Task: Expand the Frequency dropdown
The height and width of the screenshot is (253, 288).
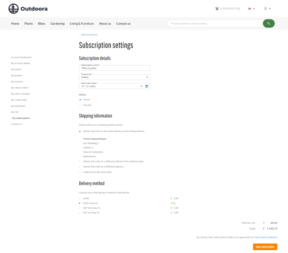Action: [x=147, y=77]
